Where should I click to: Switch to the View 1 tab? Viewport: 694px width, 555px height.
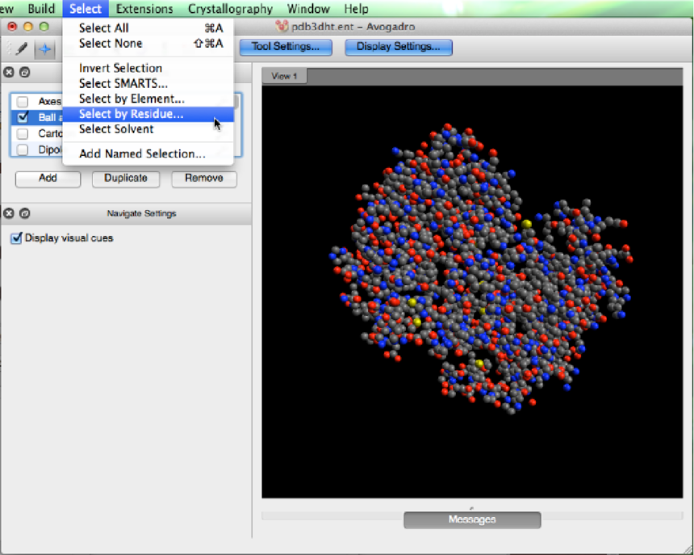[x=284, y=76]
